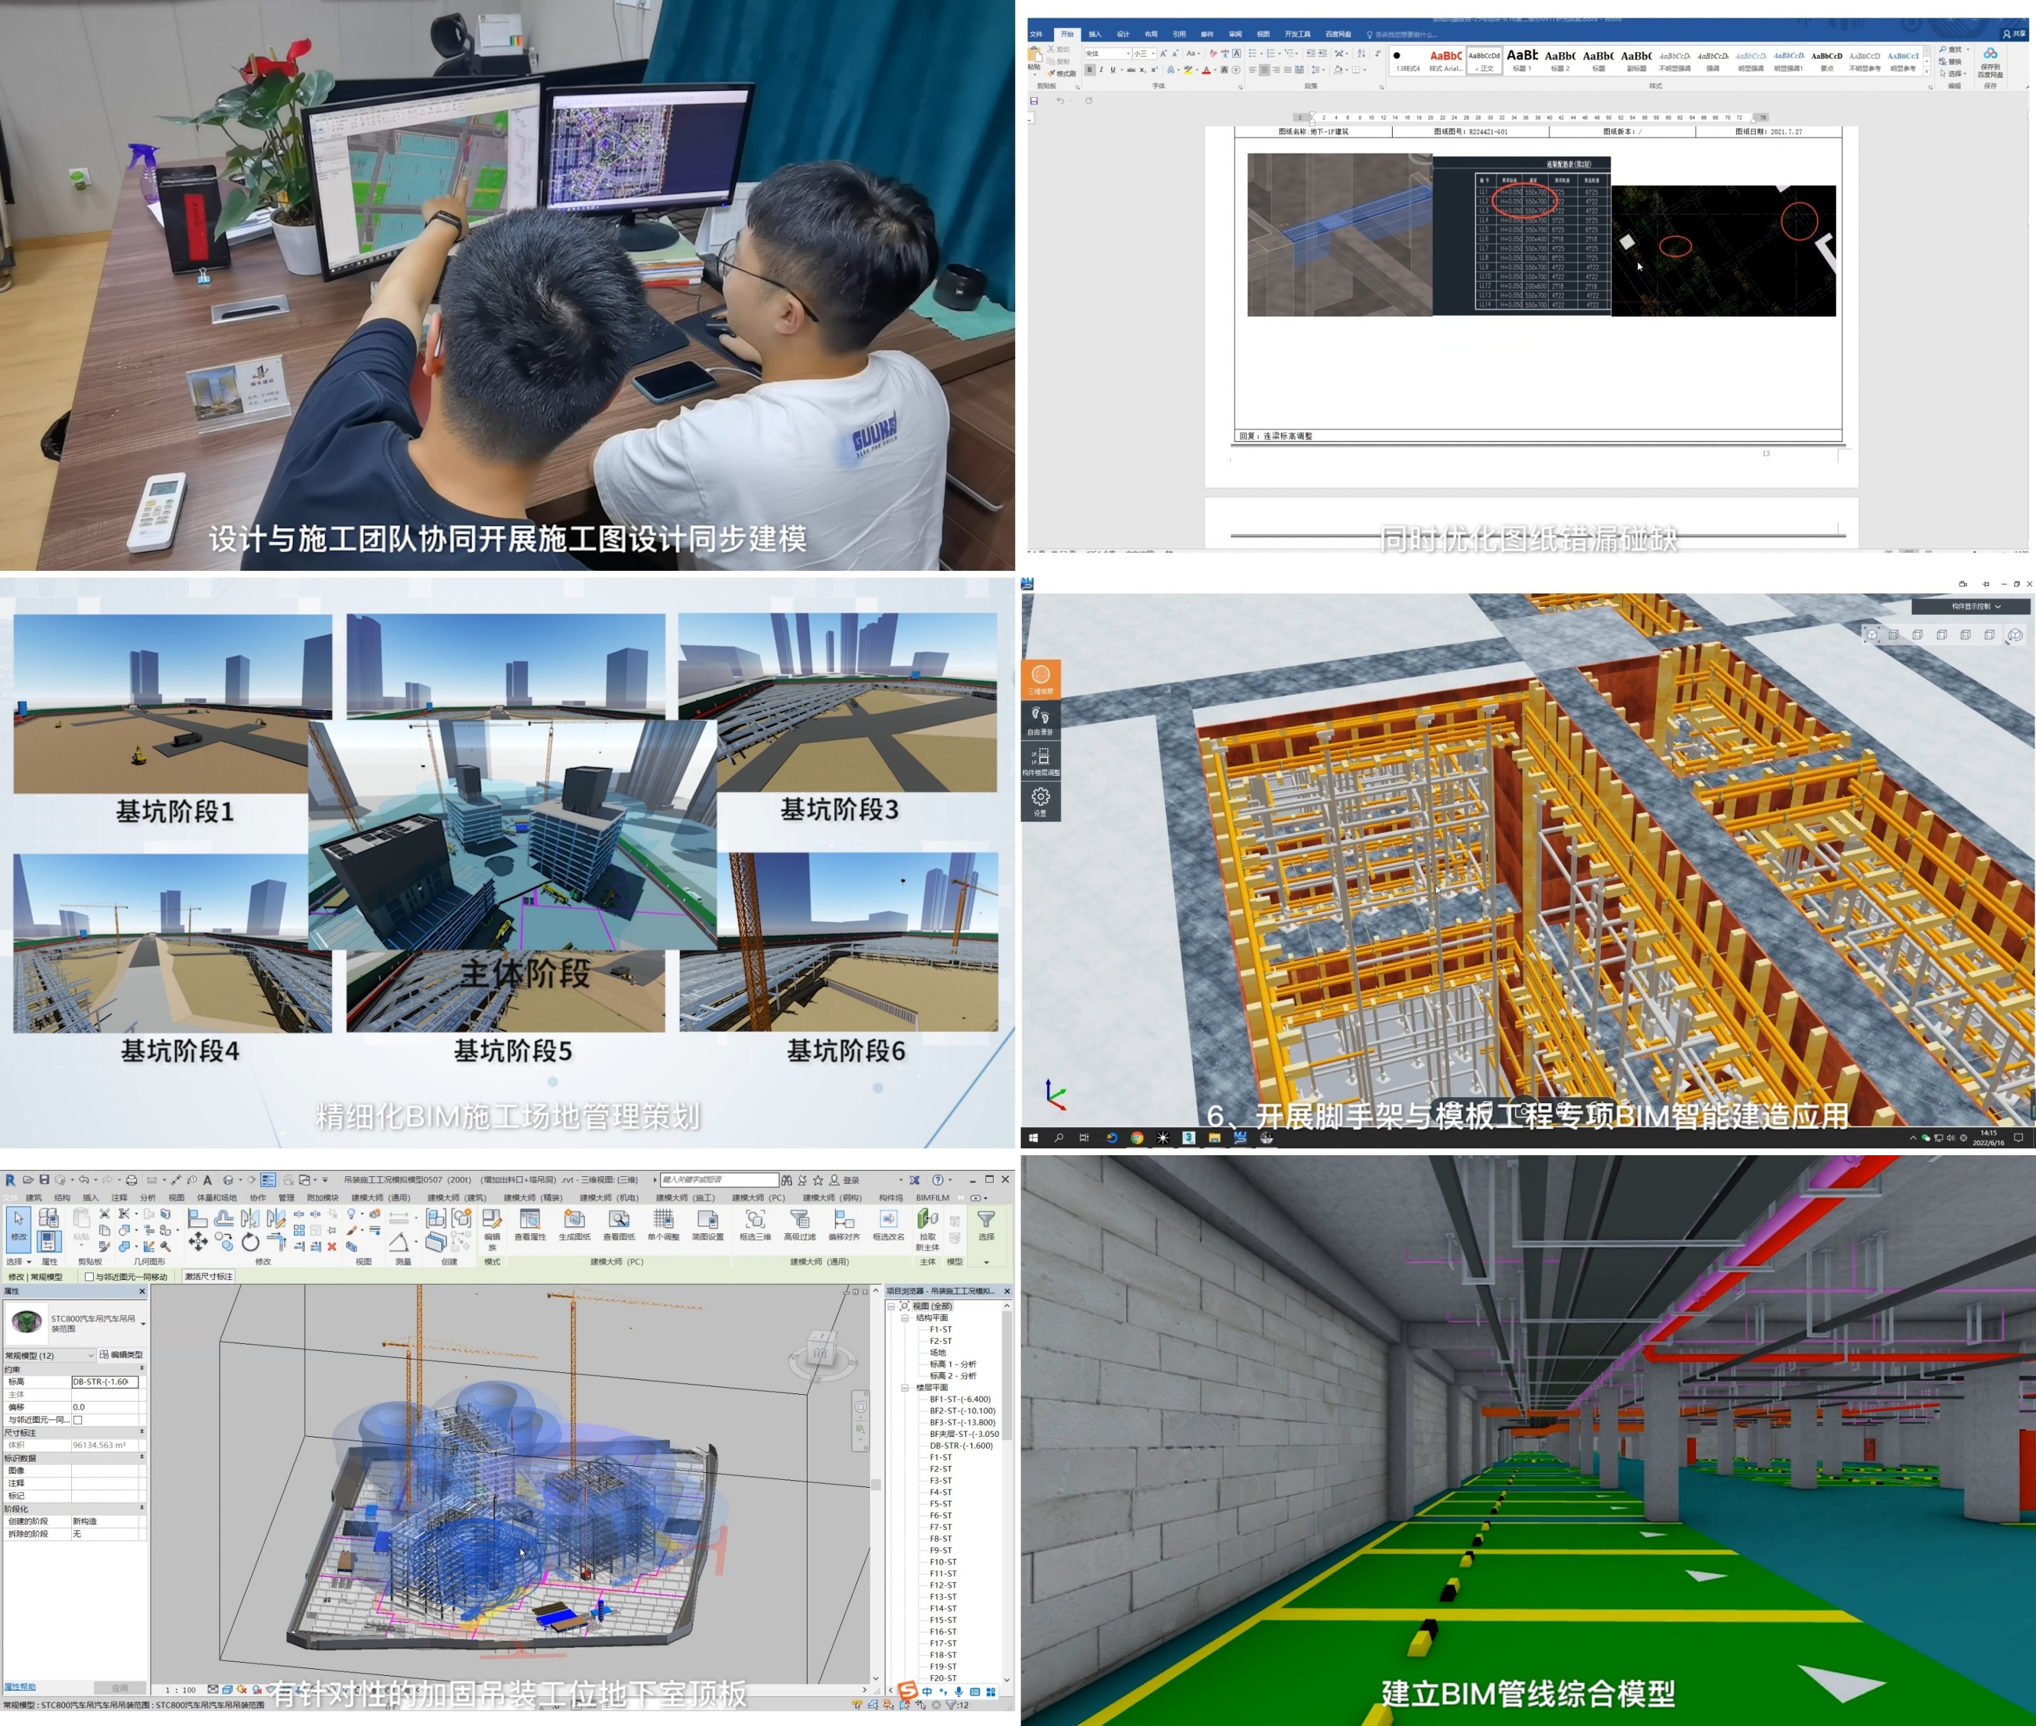This screenshot has width=2036, height=1726.
Task: Toggle Bold formatting in Word ribbon
Action: click(x=1089, y=71)
